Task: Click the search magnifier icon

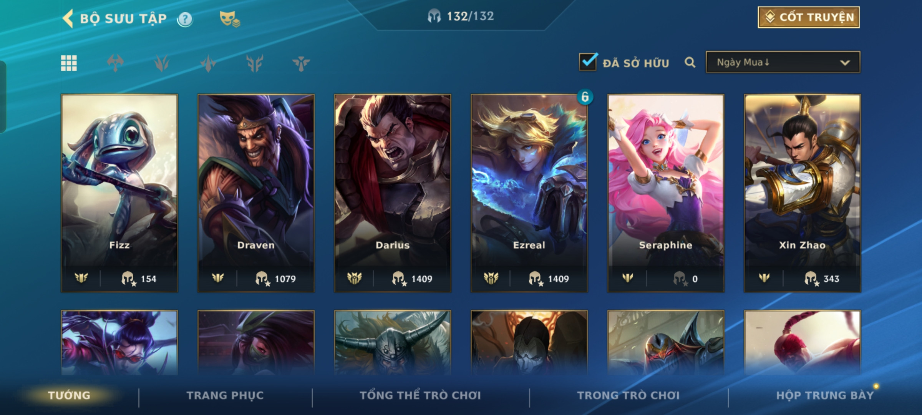Action: (x=690, y=62)
